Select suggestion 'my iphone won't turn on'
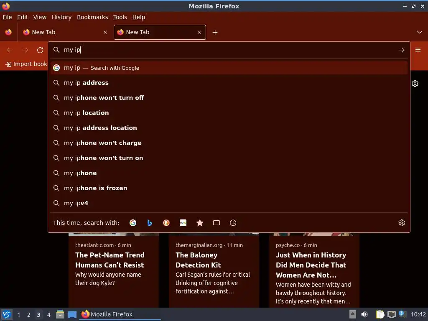 [229, 158]
